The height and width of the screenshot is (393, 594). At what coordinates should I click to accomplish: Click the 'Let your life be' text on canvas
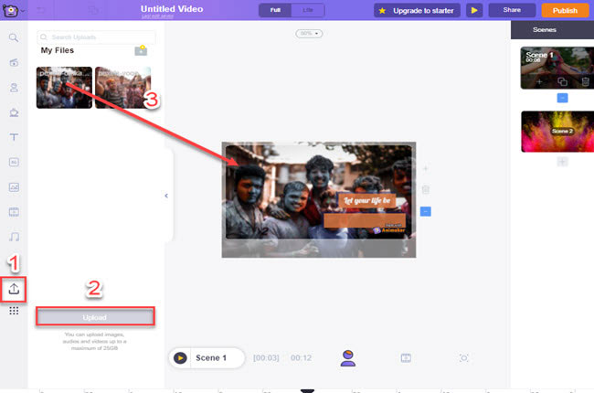pos(366,200)
